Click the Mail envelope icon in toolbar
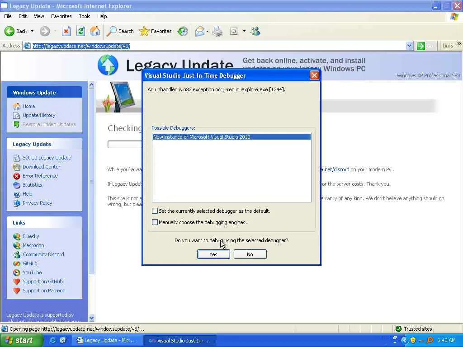The height and width of the screenshot is (347, 463). pos(200,31)
